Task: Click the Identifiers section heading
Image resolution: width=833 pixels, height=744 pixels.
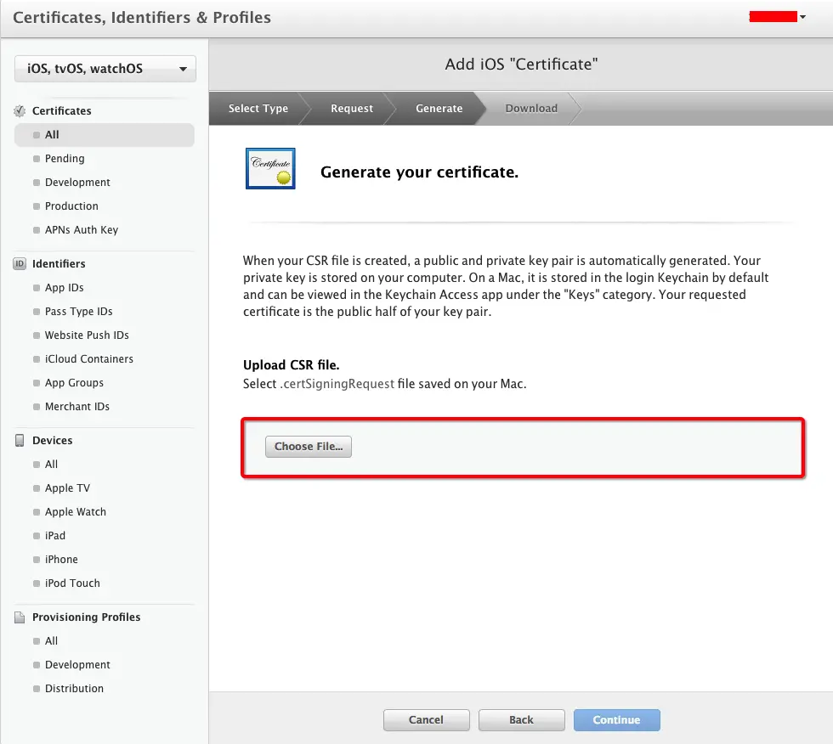Action: pyautogui.click(x=59, y=264)
